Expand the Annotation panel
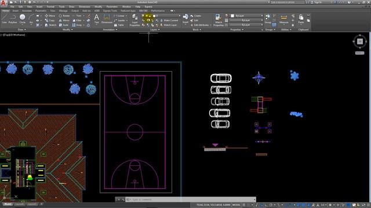This screenshot has width=371, height=208. [110, 29]
